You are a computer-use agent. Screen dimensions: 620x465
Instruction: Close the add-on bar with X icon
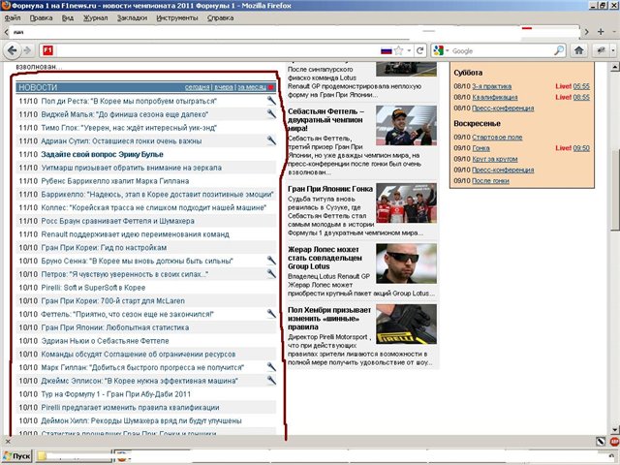[8, 442]
